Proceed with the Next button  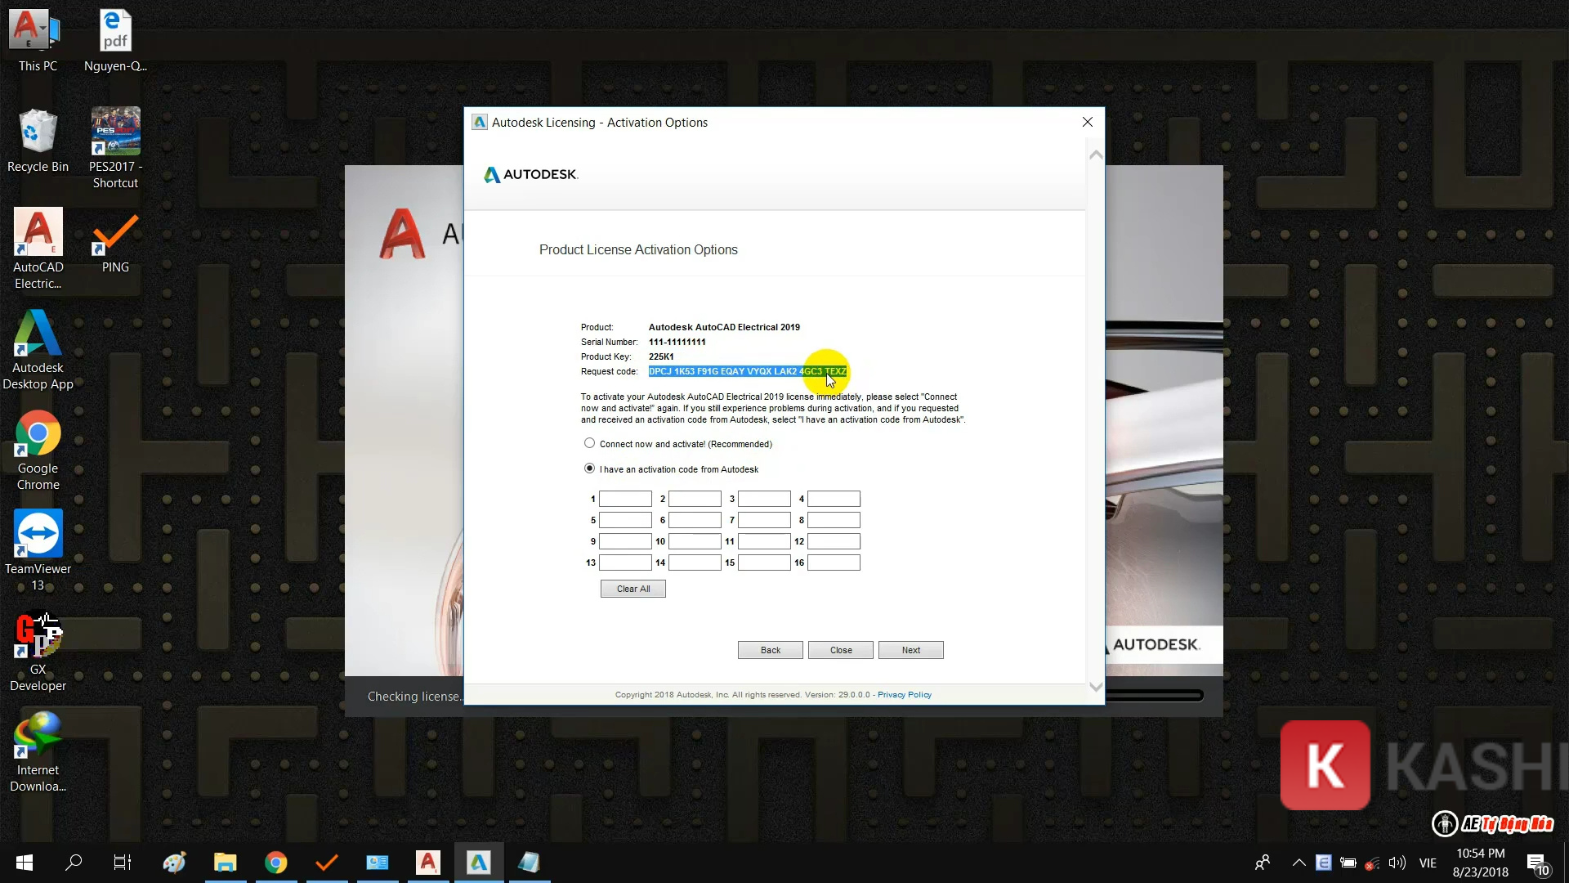tap(911, 650)
